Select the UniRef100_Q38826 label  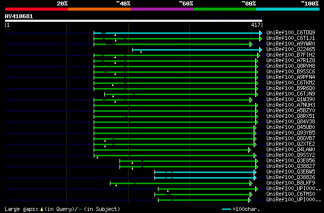click(x=291, y=178)
